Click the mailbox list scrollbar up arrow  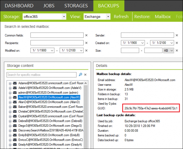[x=85, y=83]
